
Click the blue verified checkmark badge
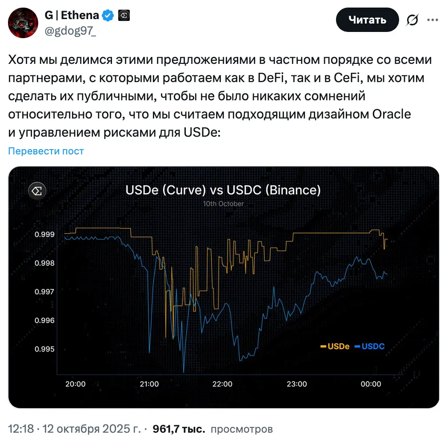click(107, 16)
